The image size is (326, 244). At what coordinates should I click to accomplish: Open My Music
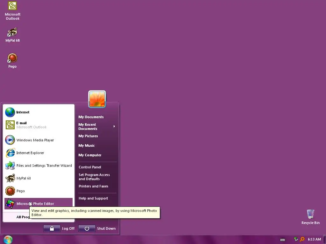(87, 146)
